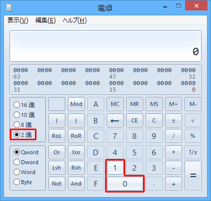
Task: Click the number 7 key
Action: point(115,136)
